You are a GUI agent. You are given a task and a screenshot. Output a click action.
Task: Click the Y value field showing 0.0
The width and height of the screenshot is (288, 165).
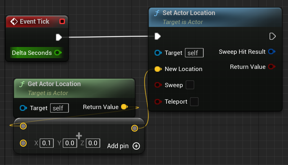[70, 143]
